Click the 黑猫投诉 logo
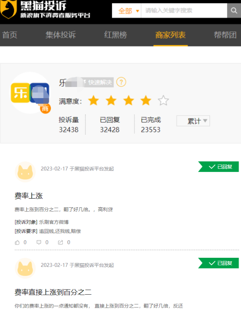 point(46,10)
